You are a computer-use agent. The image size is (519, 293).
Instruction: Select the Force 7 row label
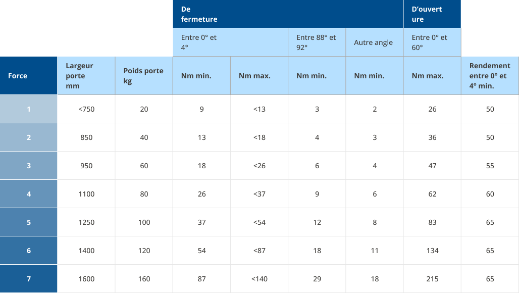[29, 279]
